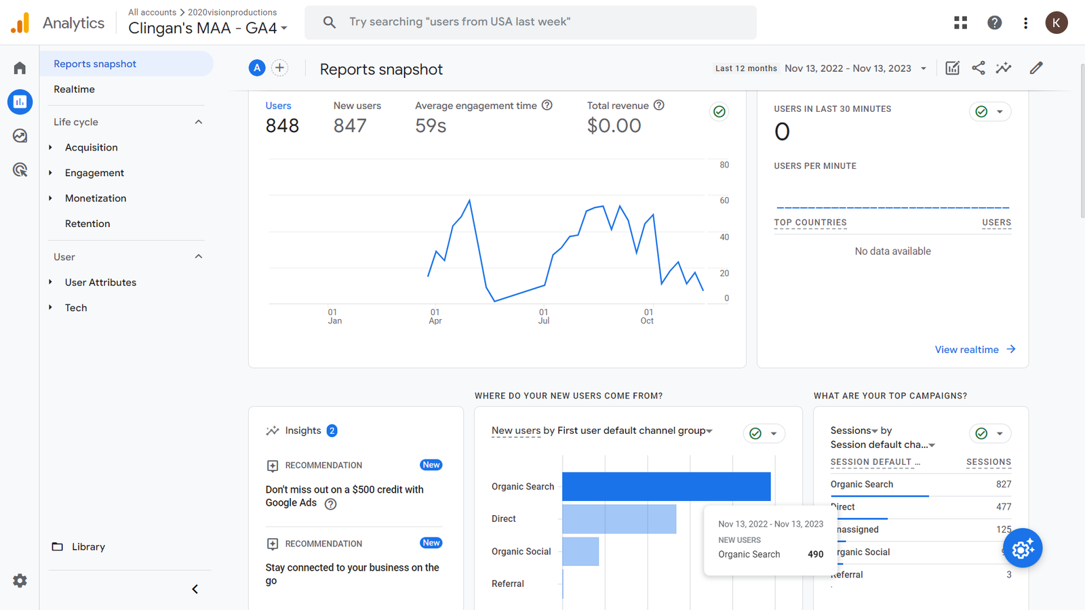Click Google Ads credit help icon
This screenshot has width=1085, height=610.
click(330, 504)
